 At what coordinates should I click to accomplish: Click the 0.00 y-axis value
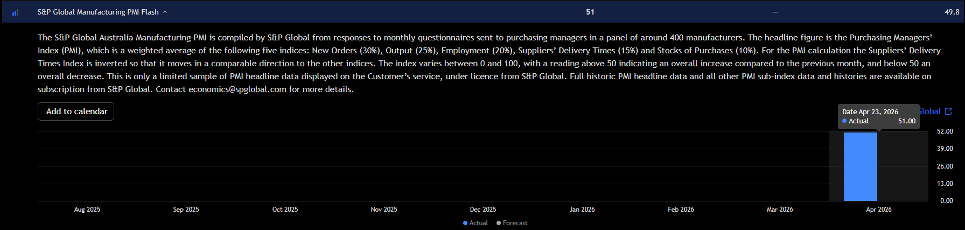pos(947,201)
